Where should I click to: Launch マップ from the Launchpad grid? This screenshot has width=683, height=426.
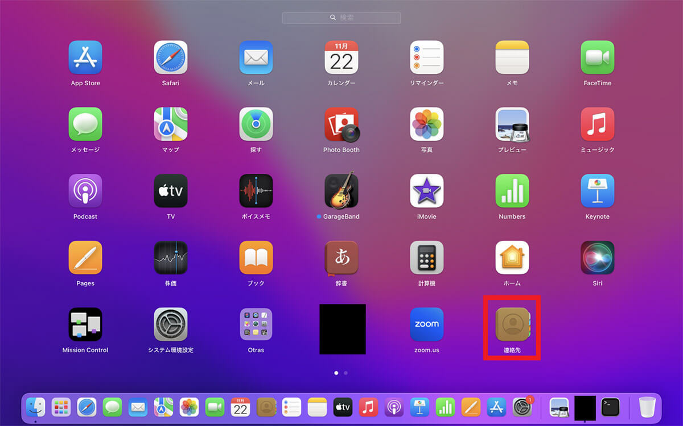(171, 124)
